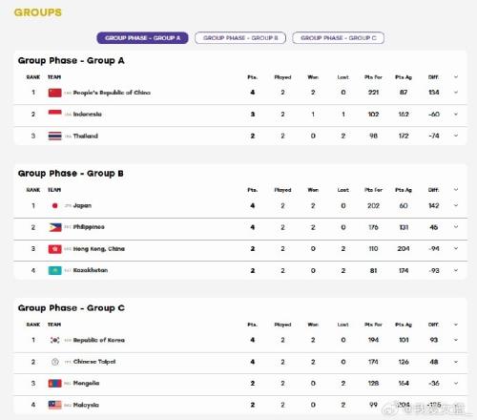Viewport: 477px width, 420px height.
Task: Click the Indonesia flag icon
Action: click(54, 114)
